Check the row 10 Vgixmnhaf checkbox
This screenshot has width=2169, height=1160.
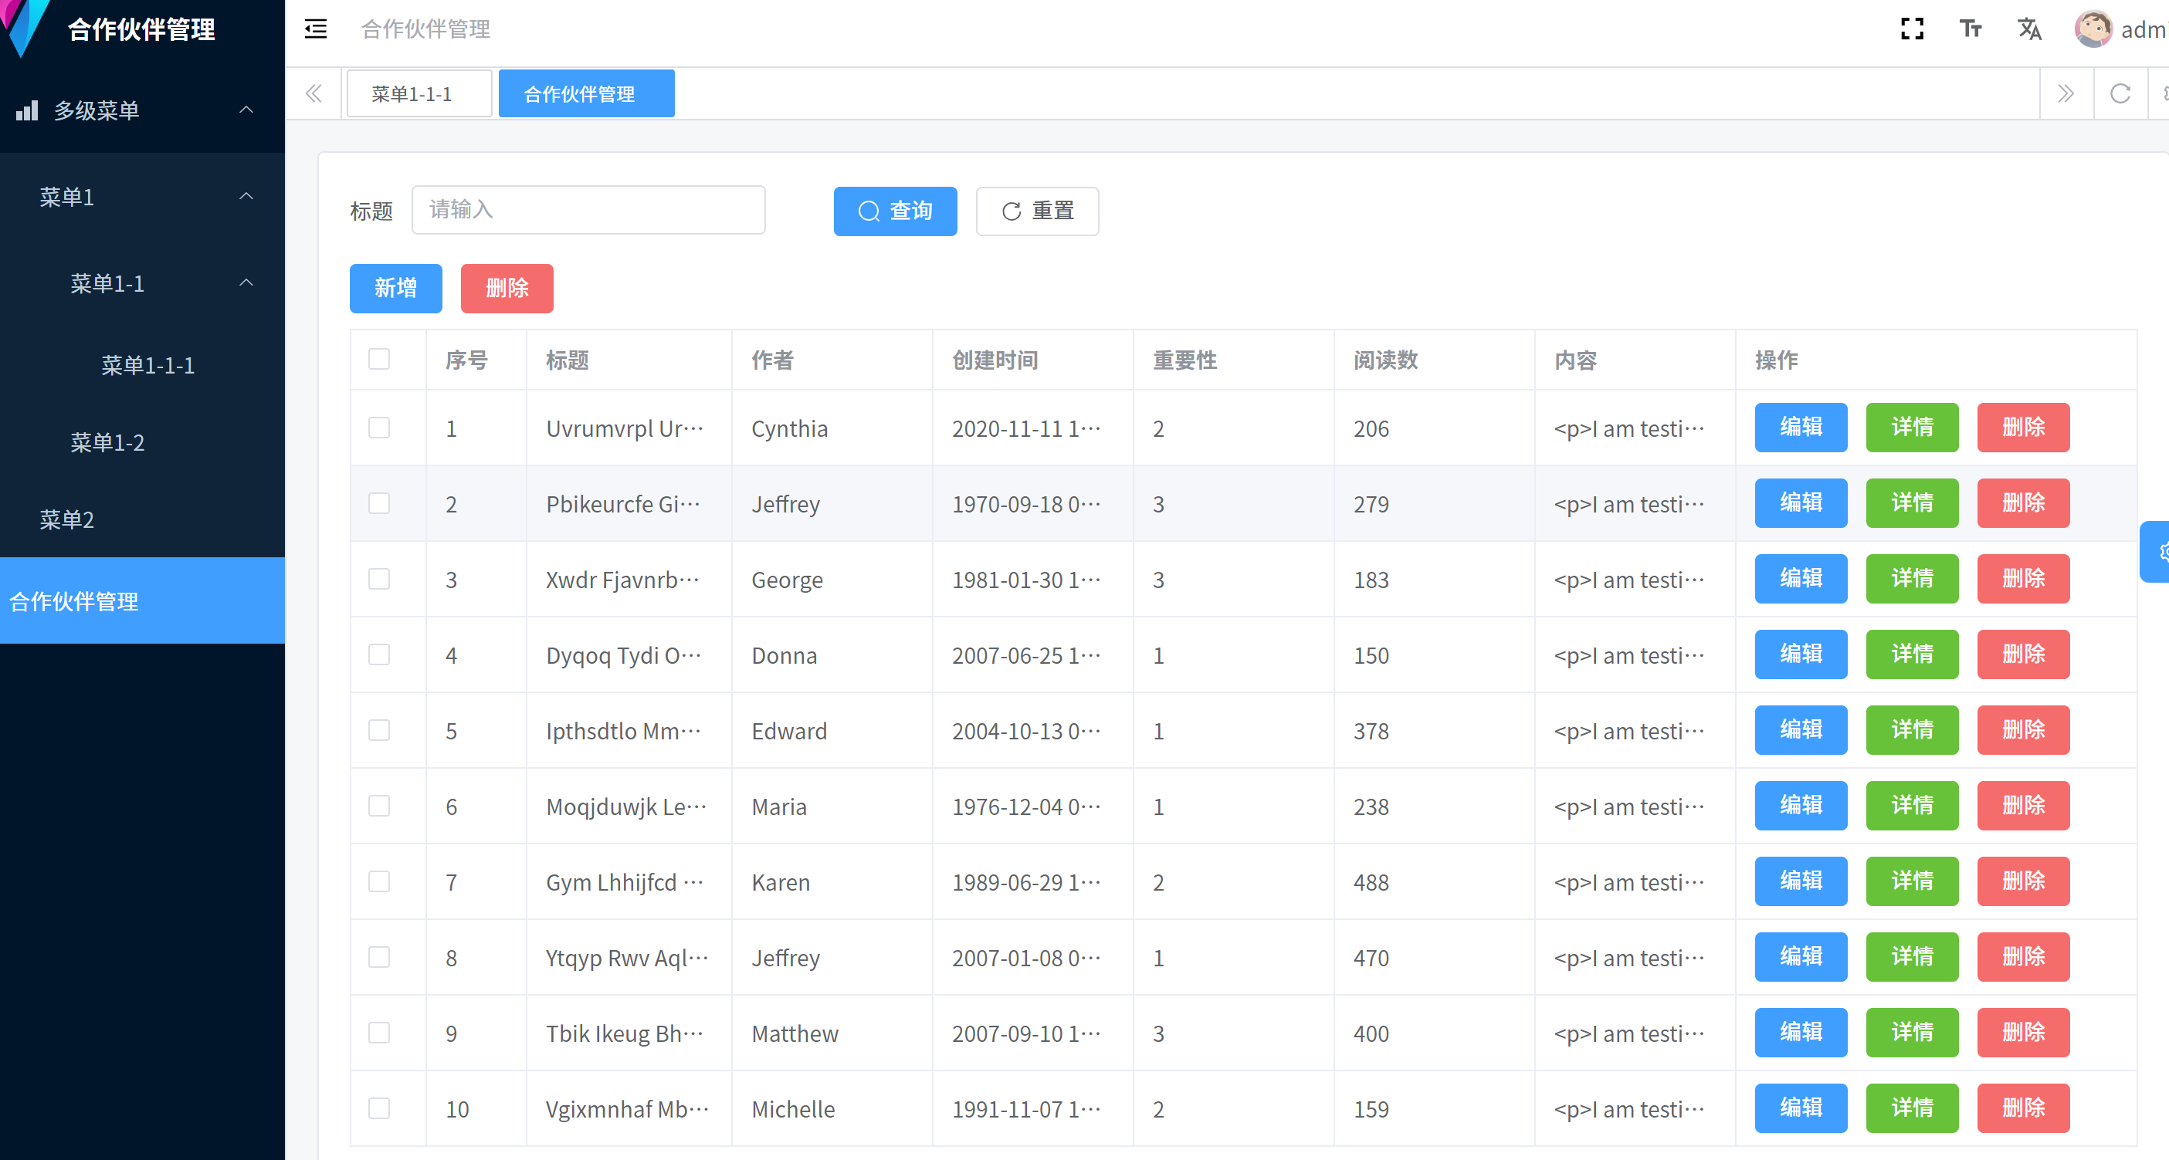(379, 1108)
